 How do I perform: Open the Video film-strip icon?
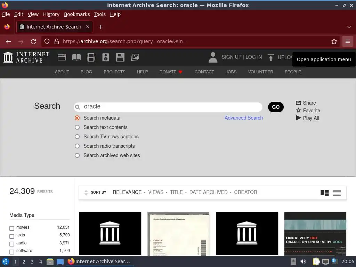[x=91, y=57]
